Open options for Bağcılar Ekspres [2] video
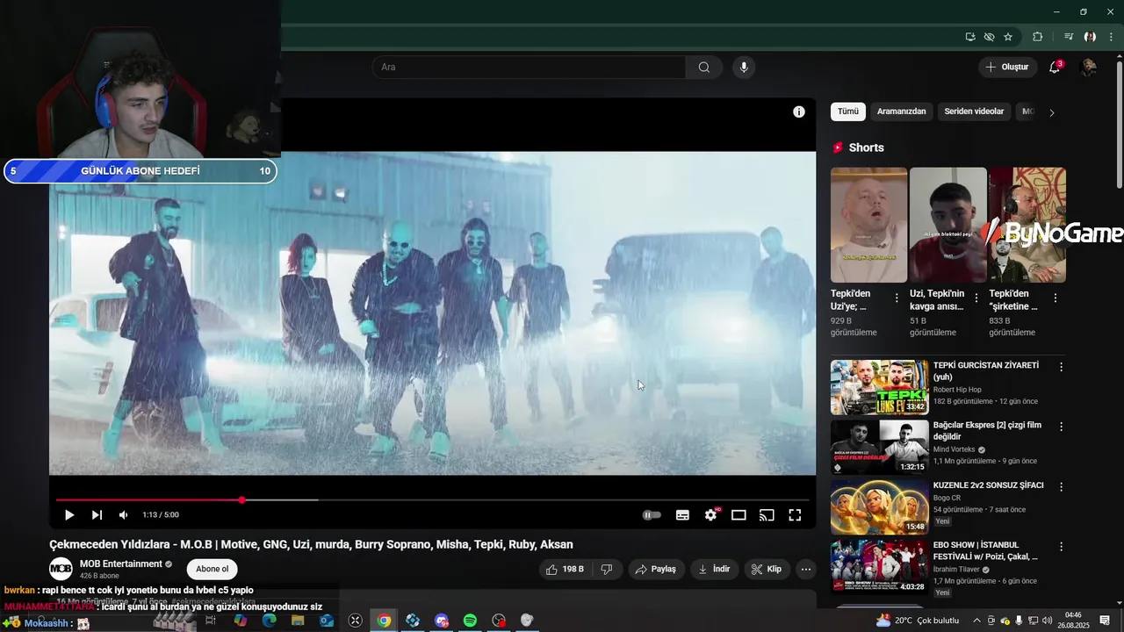1124x632 pixels. click(x=1061, y=427)
